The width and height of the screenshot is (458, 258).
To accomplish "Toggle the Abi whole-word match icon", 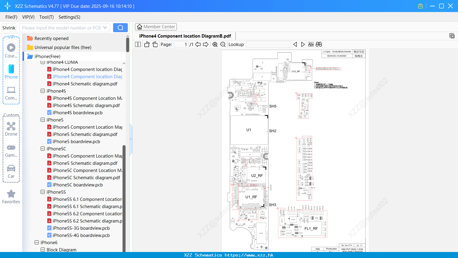I will pos(311,45).
